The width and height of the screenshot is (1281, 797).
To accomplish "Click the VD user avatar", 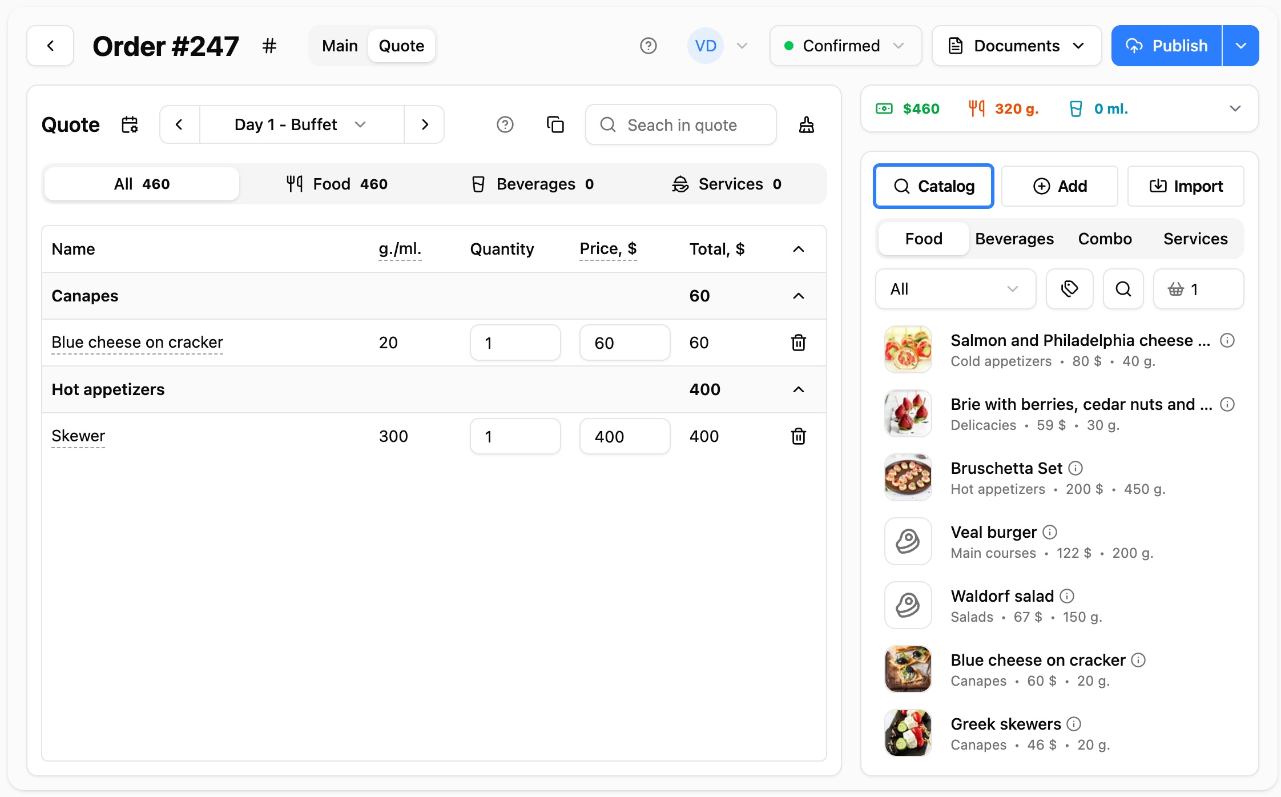I will (706, 46).
